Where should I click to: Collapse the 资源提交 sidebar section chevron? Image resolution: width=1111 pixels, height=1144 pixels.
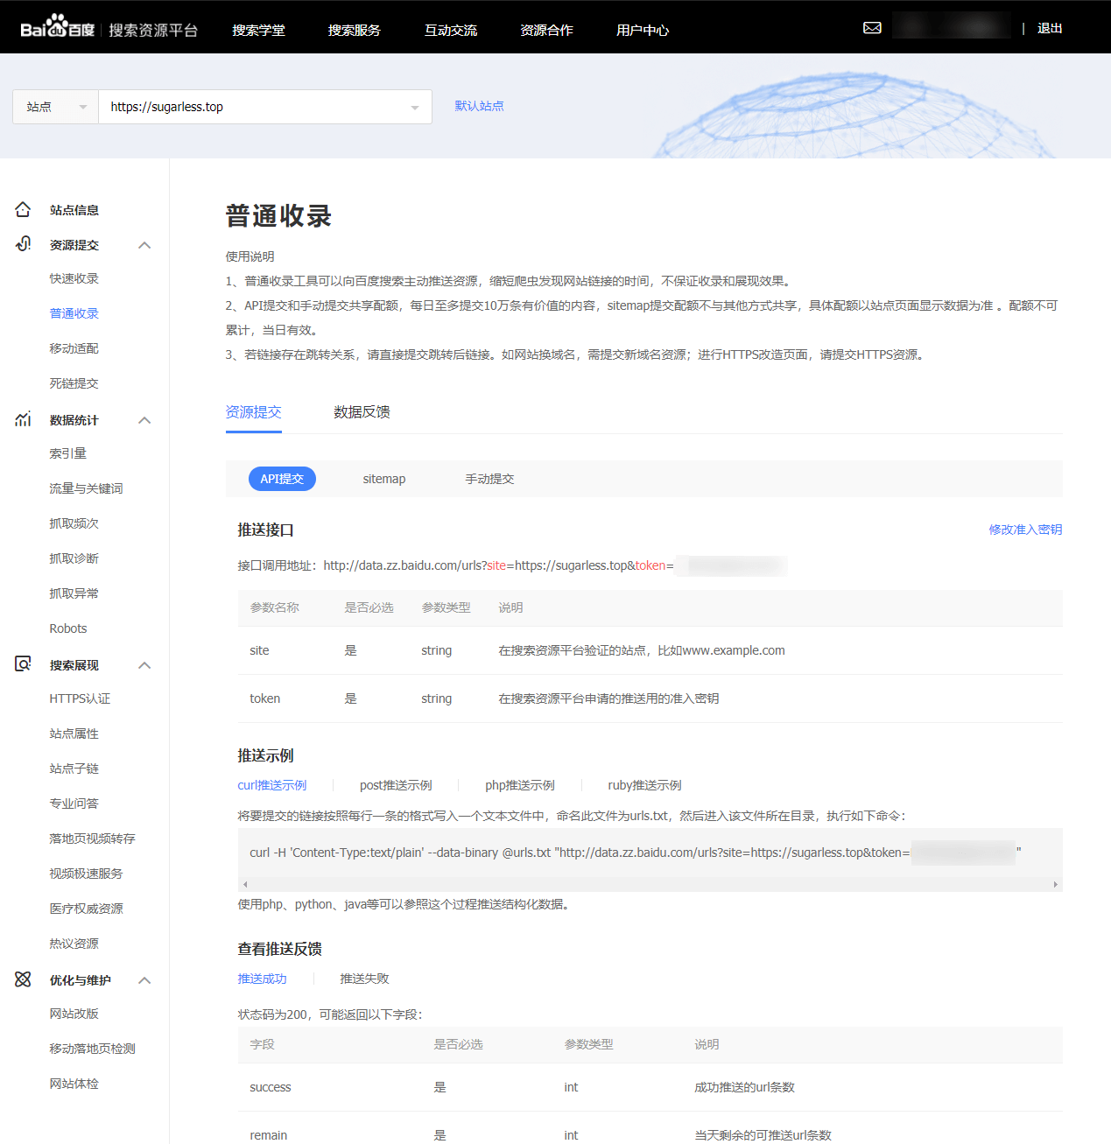[145, 245]
